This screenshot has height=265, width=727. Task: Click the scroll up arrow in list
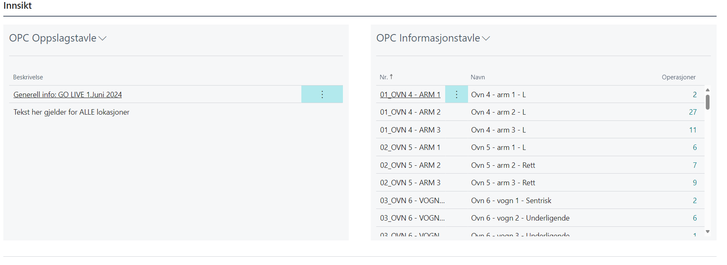pos(707,90)
